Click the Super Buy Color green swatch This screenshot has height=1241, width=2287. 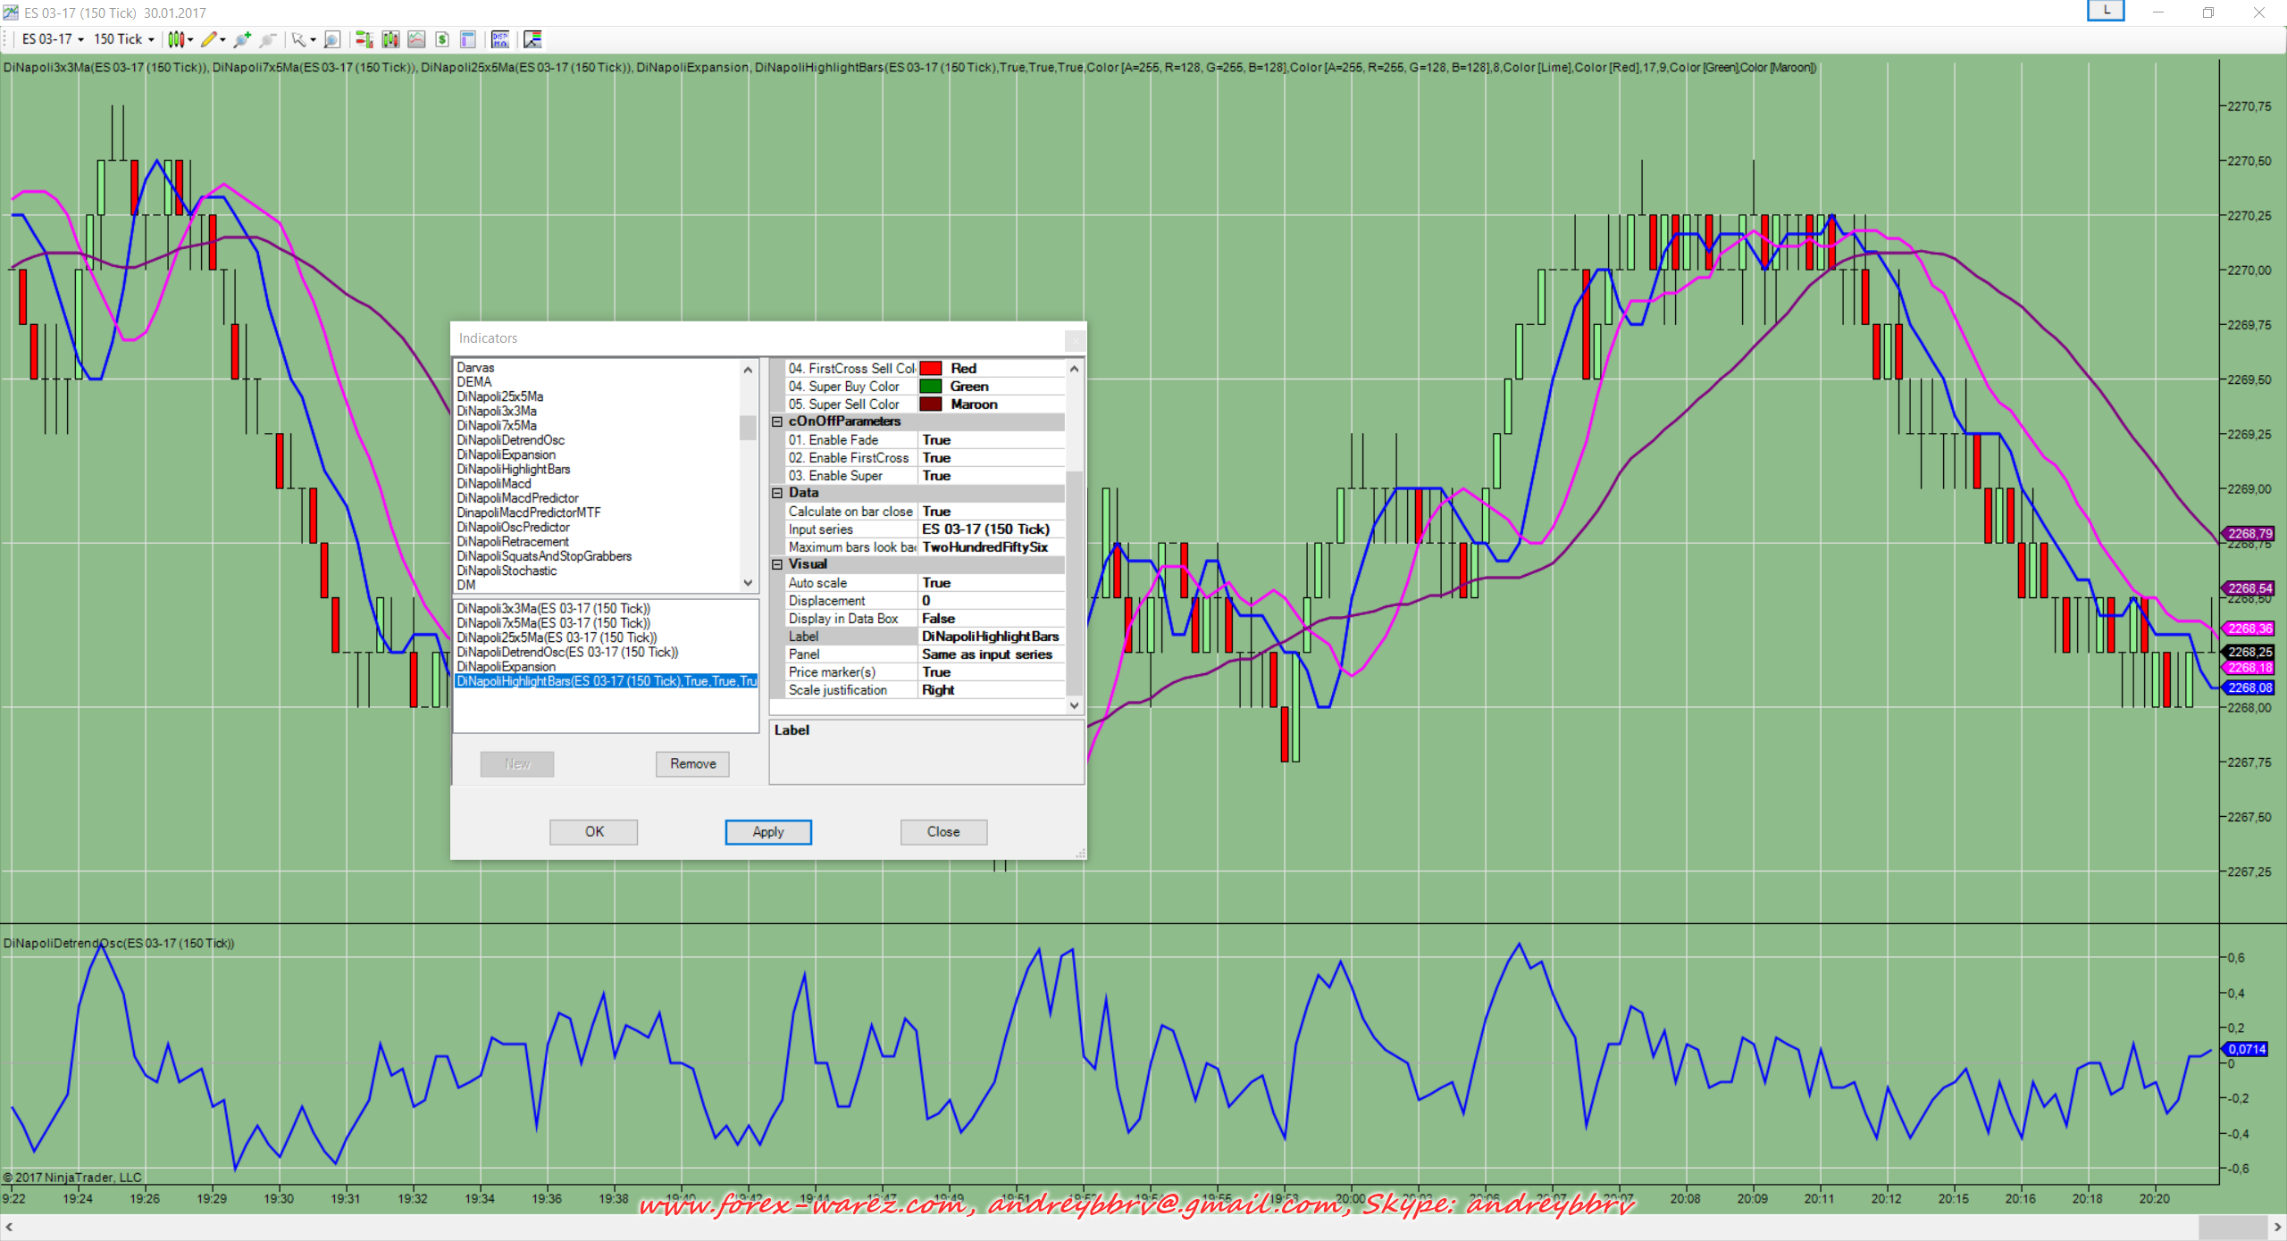tap(931, 387)
